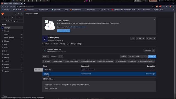
Task: Open the browser hamburger menu
Action: (174, 7)
